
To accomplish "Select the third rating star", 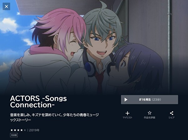I will [x=18, y=130].
